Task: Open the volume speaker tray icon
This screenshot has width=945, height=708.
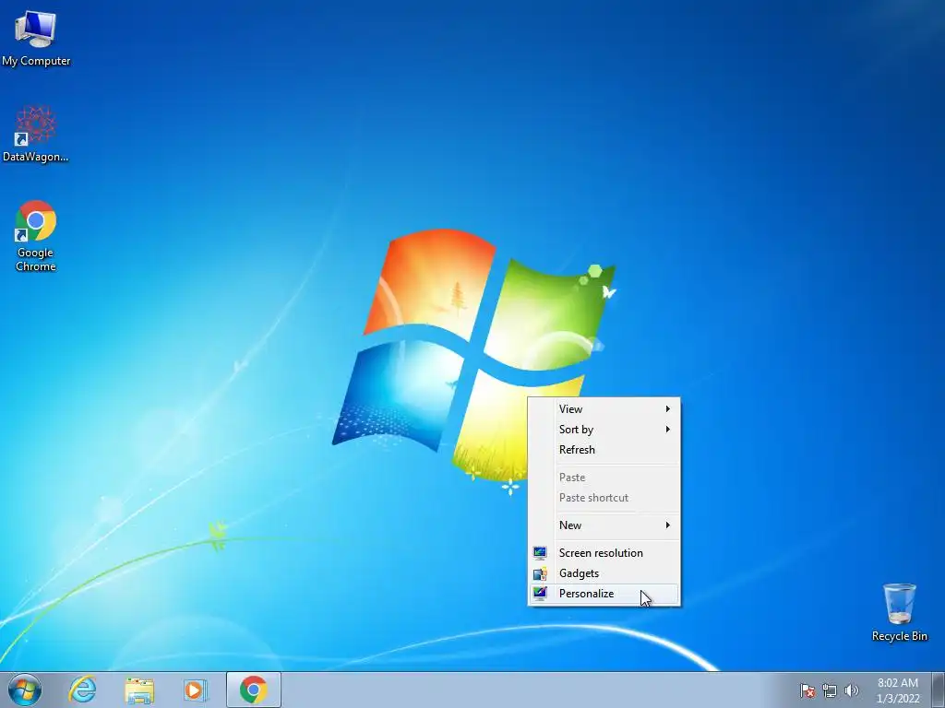Action: (851, 690)
